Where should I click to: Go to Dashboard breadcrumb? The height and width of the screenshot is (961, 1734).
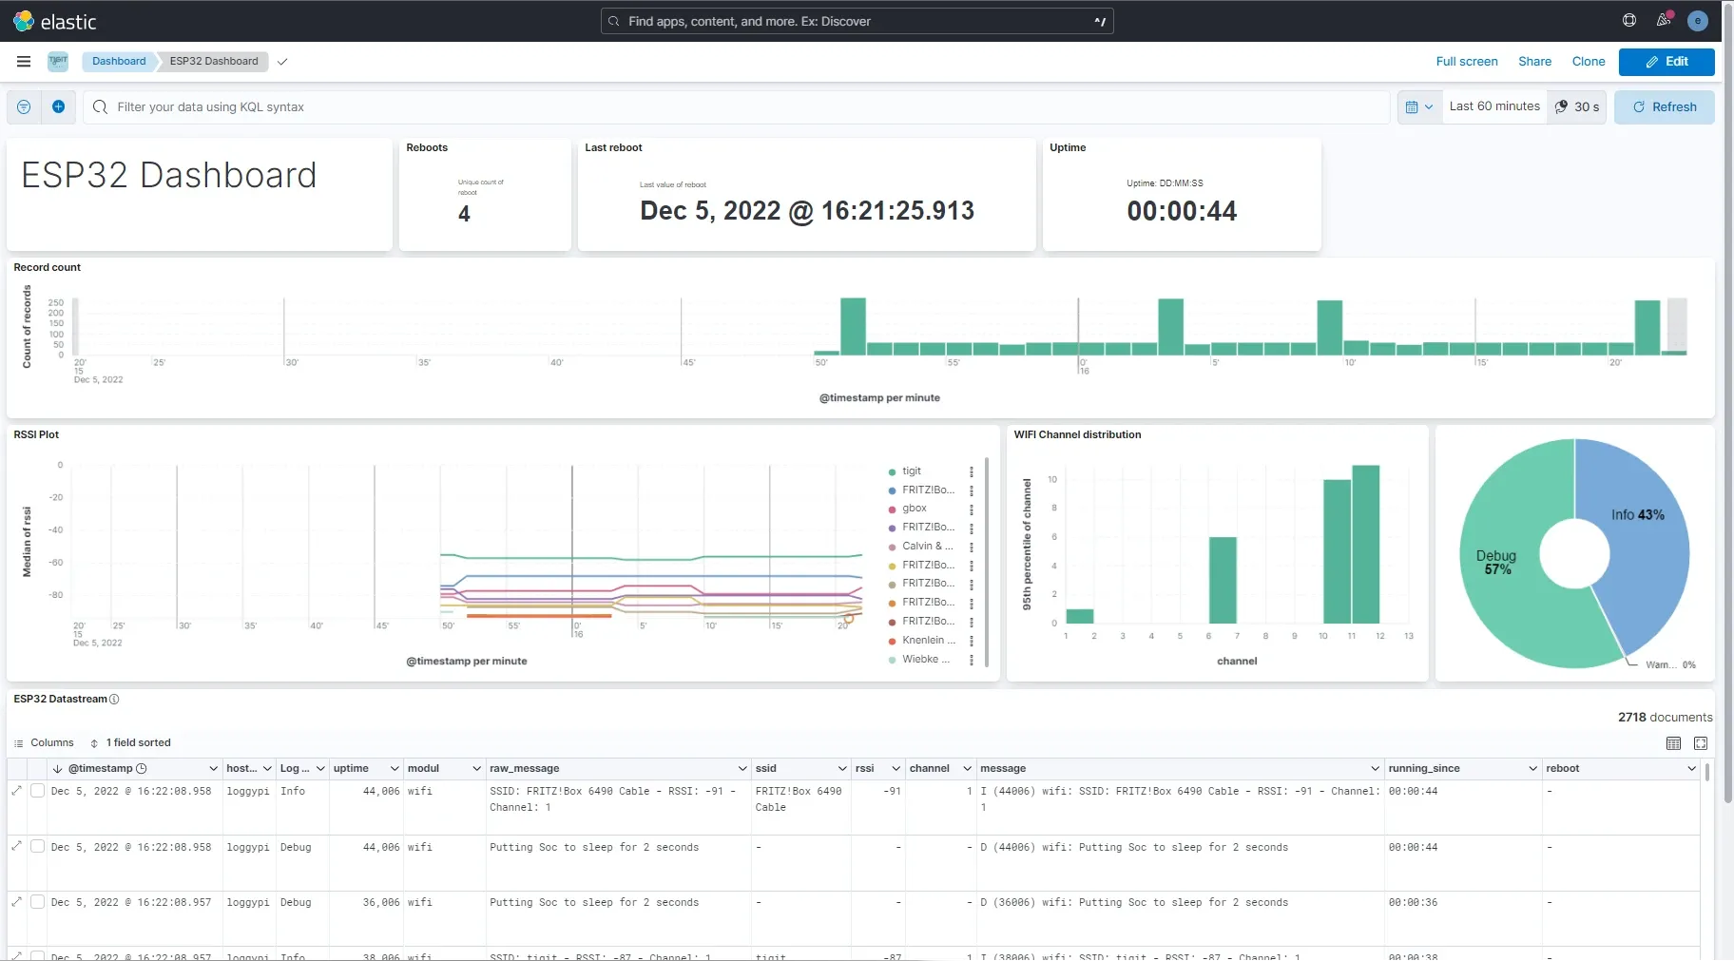119,62
